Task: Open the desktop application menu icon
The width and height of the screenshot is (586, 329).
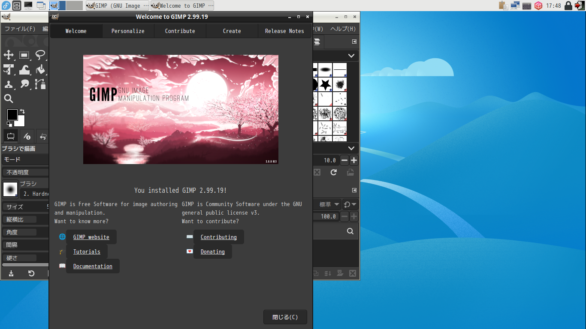Action: [x=6, y=6]
